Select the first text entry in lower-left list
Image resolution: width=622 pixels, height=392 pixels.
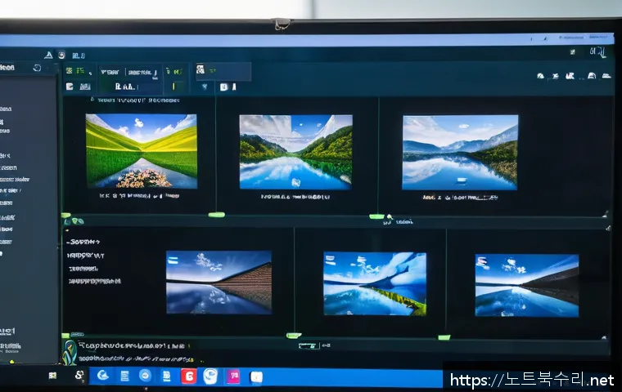click(x=84, y=243)
